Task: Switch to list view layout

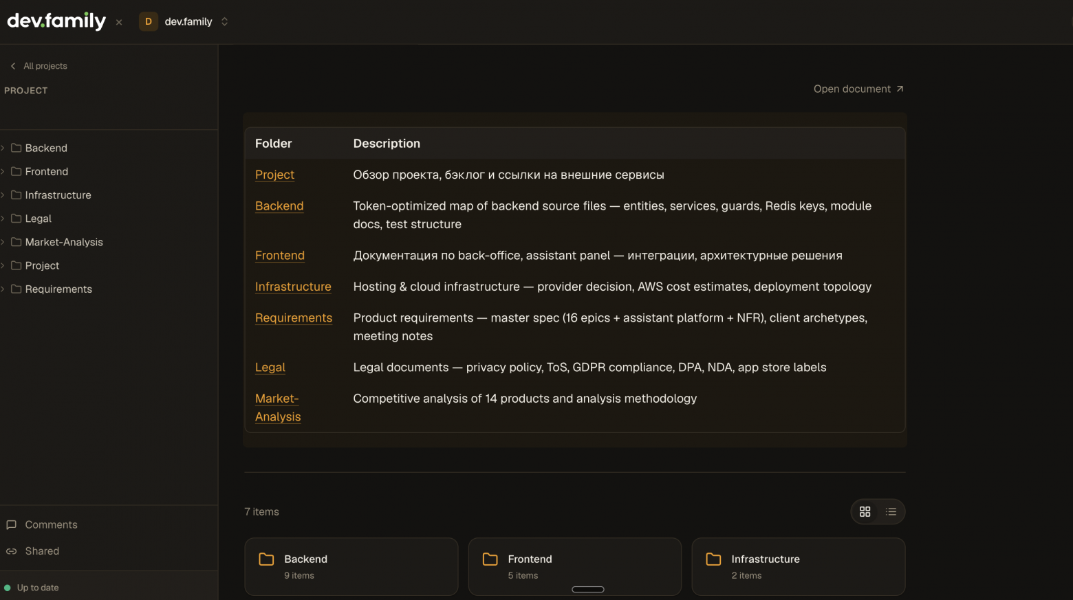Action: (x=891, y=512)
